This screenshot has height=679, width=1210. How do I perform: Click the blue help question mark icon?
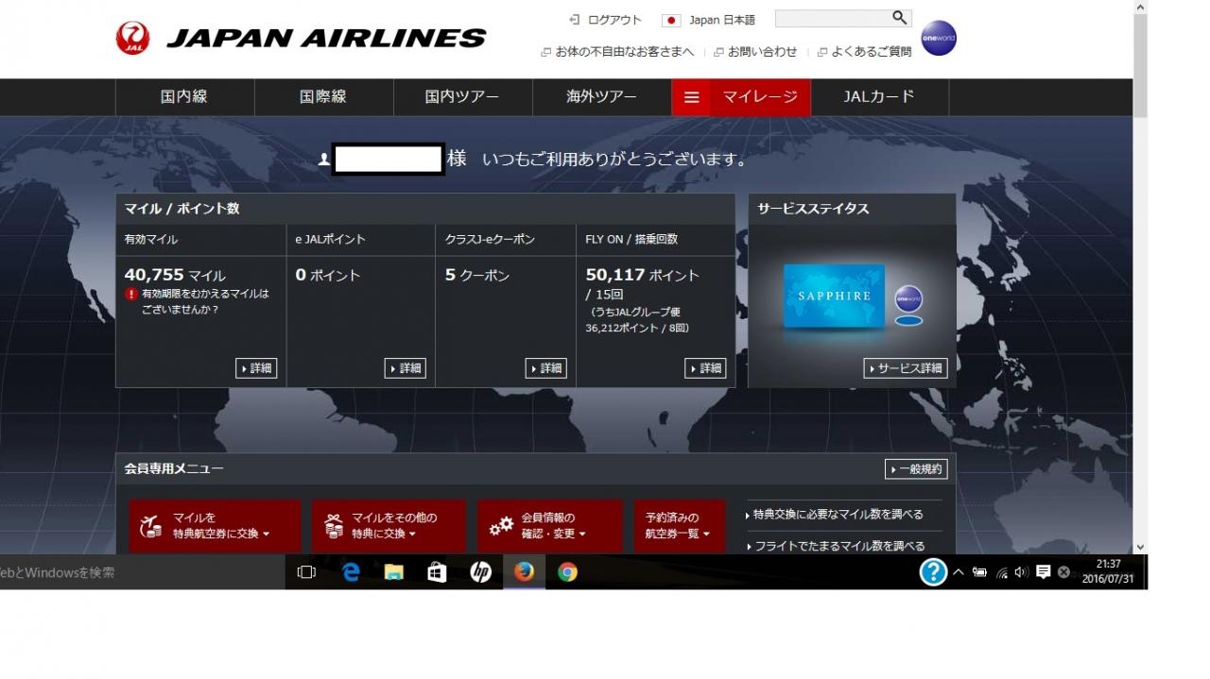[933, 572]
